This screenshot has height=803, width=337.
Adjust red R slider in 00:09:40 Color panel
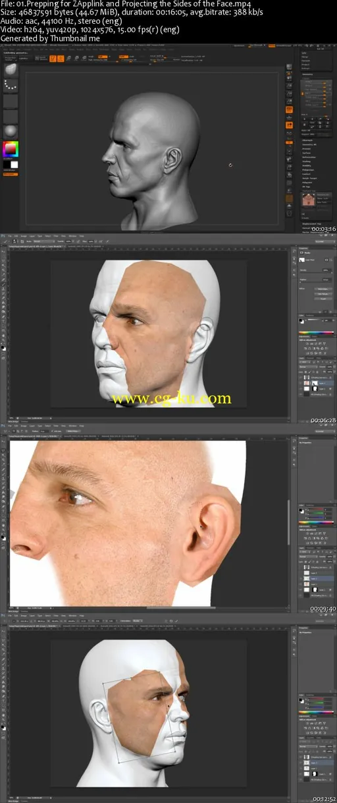[x=316, y=510]
